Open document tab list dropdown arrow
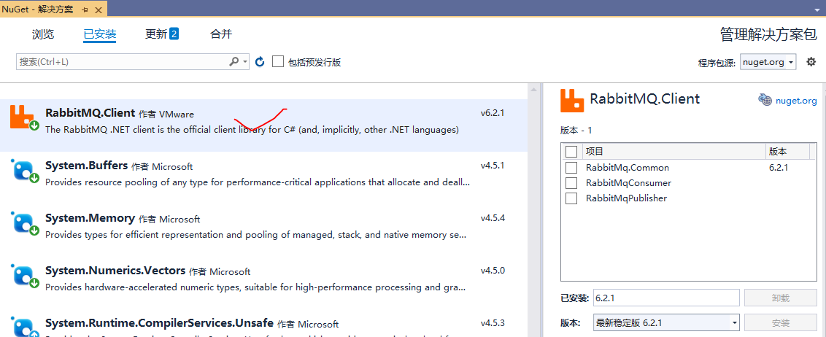The image size is (826, 337). tap(816, 9)
